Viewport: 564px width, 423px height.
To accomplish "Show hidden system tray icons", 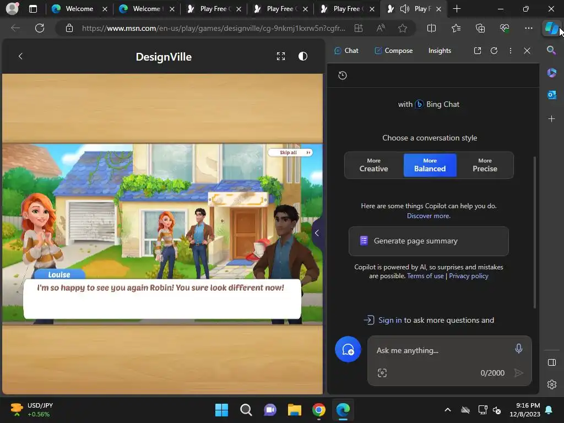I will (447, 410).
